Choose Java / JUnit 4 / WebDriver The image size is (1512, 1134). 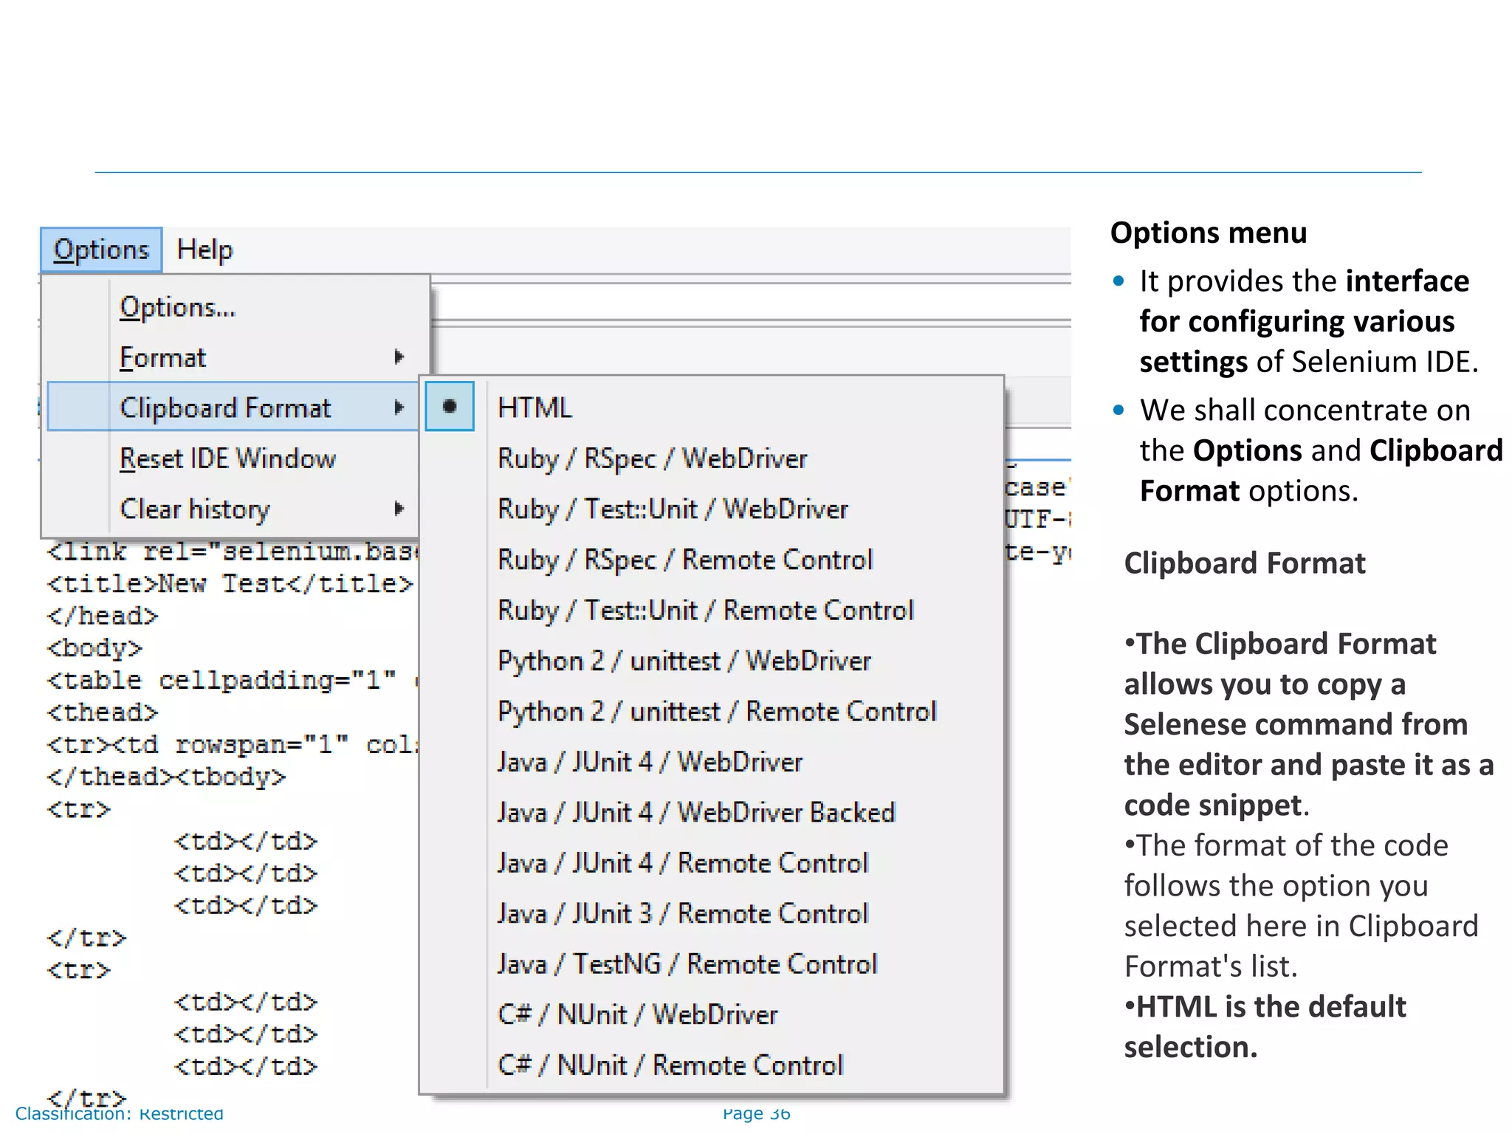[650, 762]
